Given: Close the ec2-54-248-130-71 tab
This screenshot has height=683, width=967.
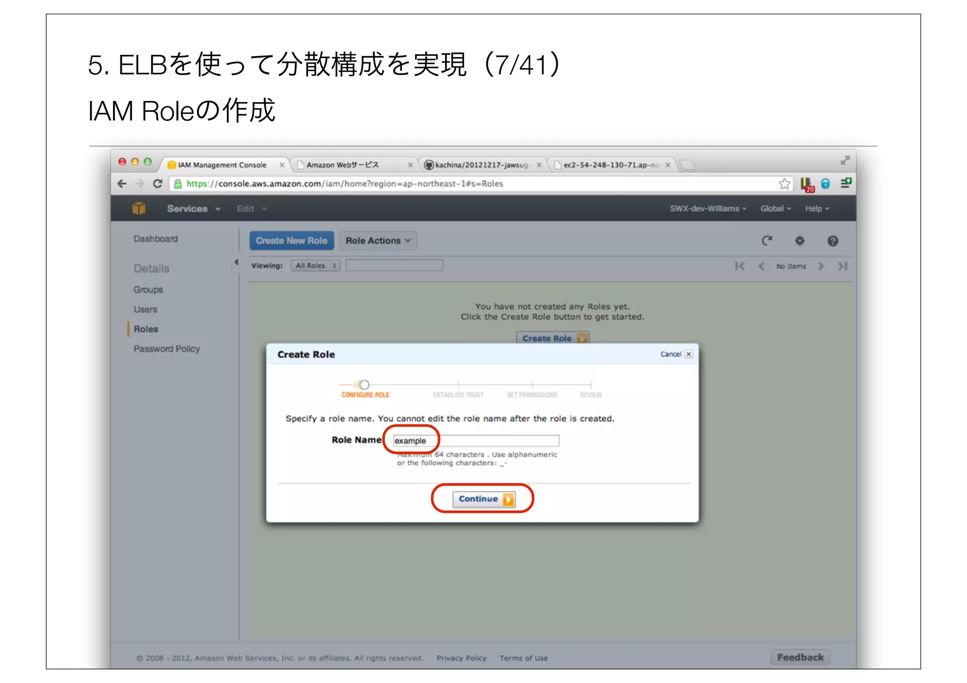Looking at the screenshot, I should click(x=668, y=165).
